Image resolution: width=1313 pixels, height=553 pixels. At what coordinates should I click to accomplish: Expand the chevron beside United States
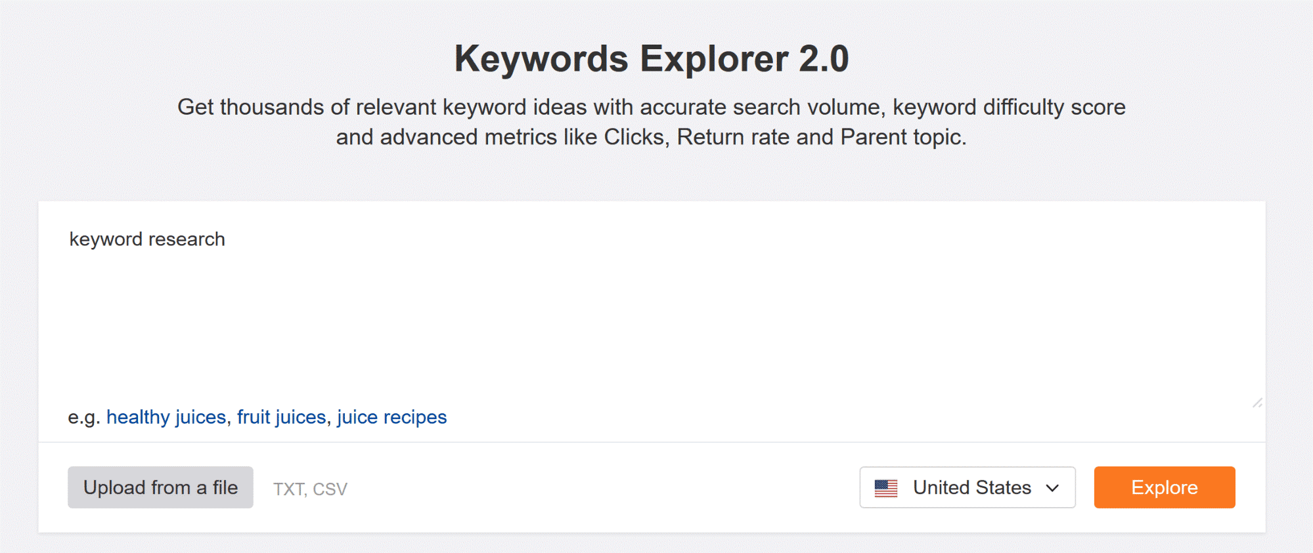tap(1053, 487)
